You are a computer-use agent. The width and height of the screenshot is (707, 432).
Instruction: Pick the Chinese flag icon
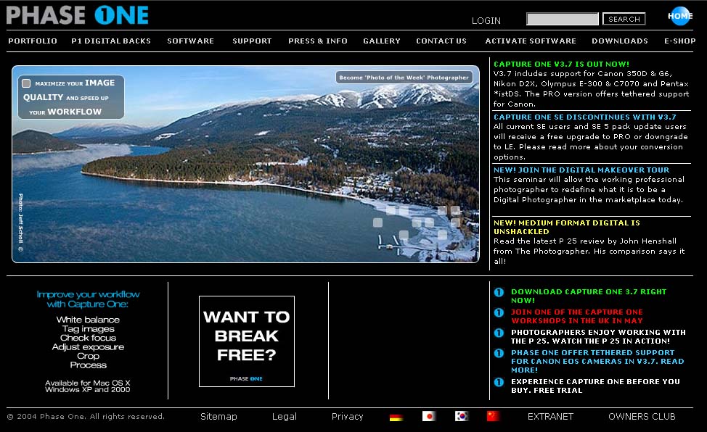coord(493,416)
